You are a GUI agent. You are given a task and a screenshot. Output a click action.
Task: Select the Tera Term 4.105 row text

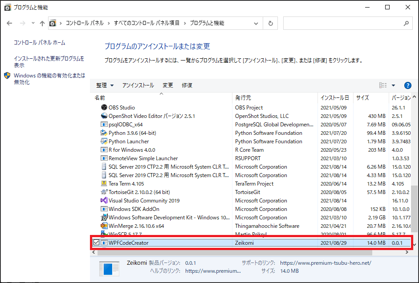[x=126, y=184]
